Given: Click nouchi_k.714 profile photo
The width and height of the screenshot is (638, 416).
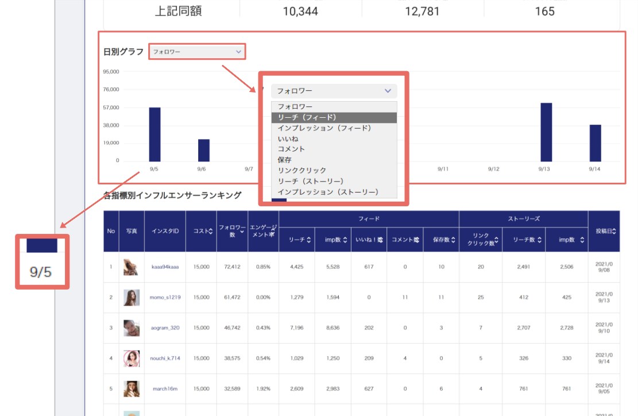Looking at the screenshot, I should (132, 359).
